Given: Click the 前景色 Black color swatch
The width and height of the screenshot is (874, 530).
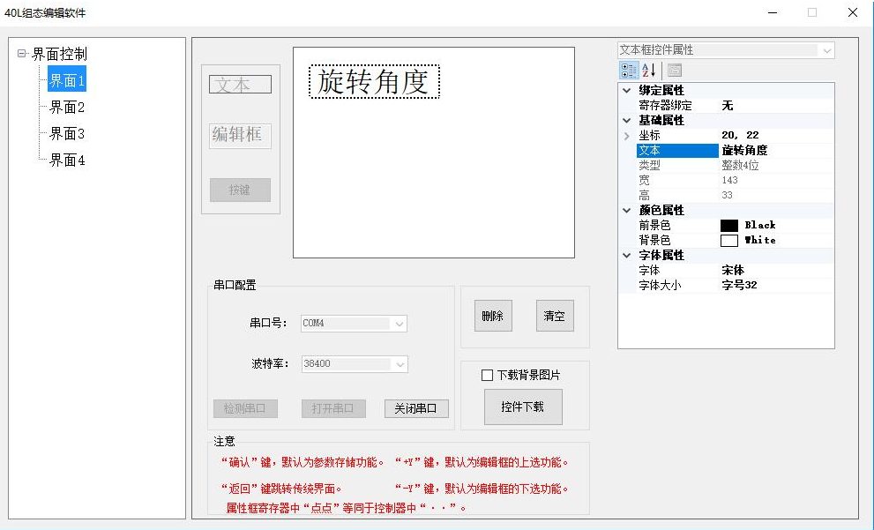Looking at the screenshot, I should [729, 225].
